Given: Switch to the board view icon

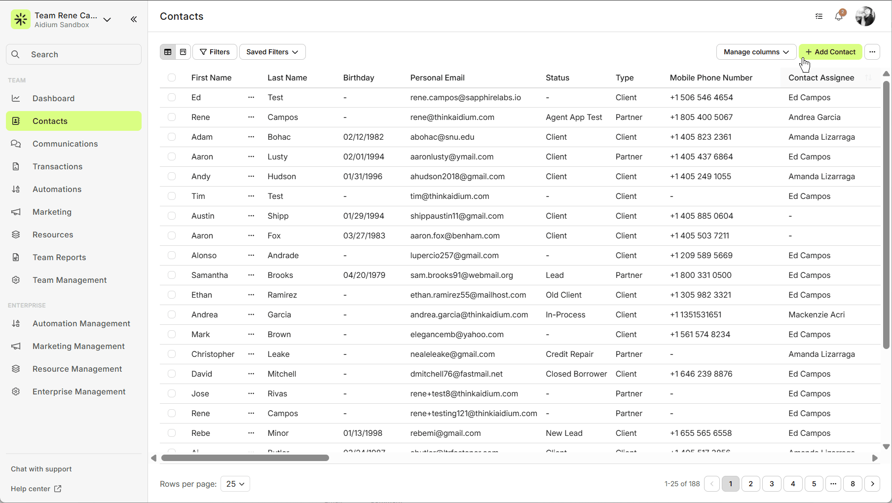Looking at the screenshot, I should pos(183,51).
